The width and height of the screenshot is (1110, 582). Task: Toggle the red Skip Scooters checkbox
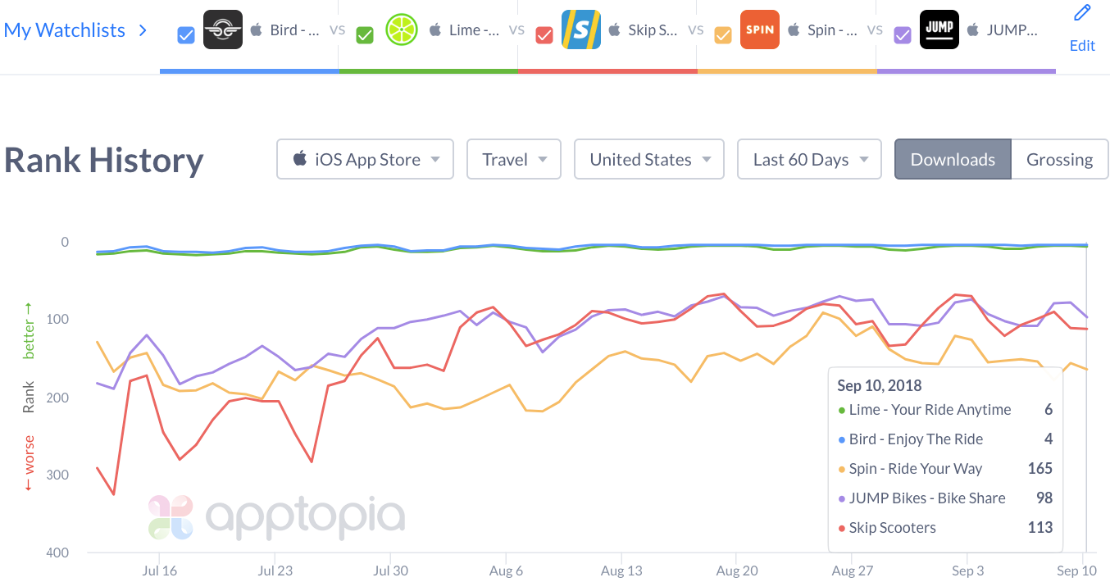544,35
